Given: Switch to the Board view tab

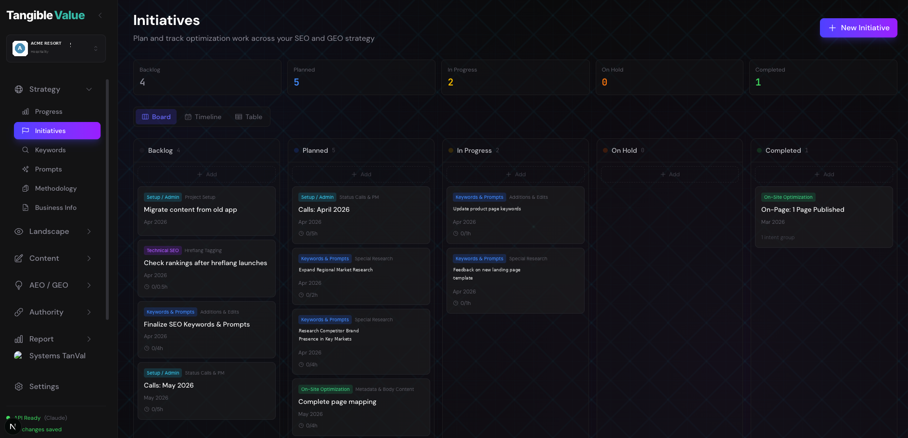Looking at the screenshot, I should click(x=156, y=117).
